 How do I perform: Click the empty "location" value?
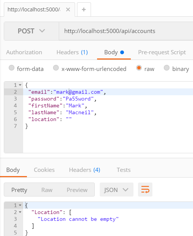point(69,119)
